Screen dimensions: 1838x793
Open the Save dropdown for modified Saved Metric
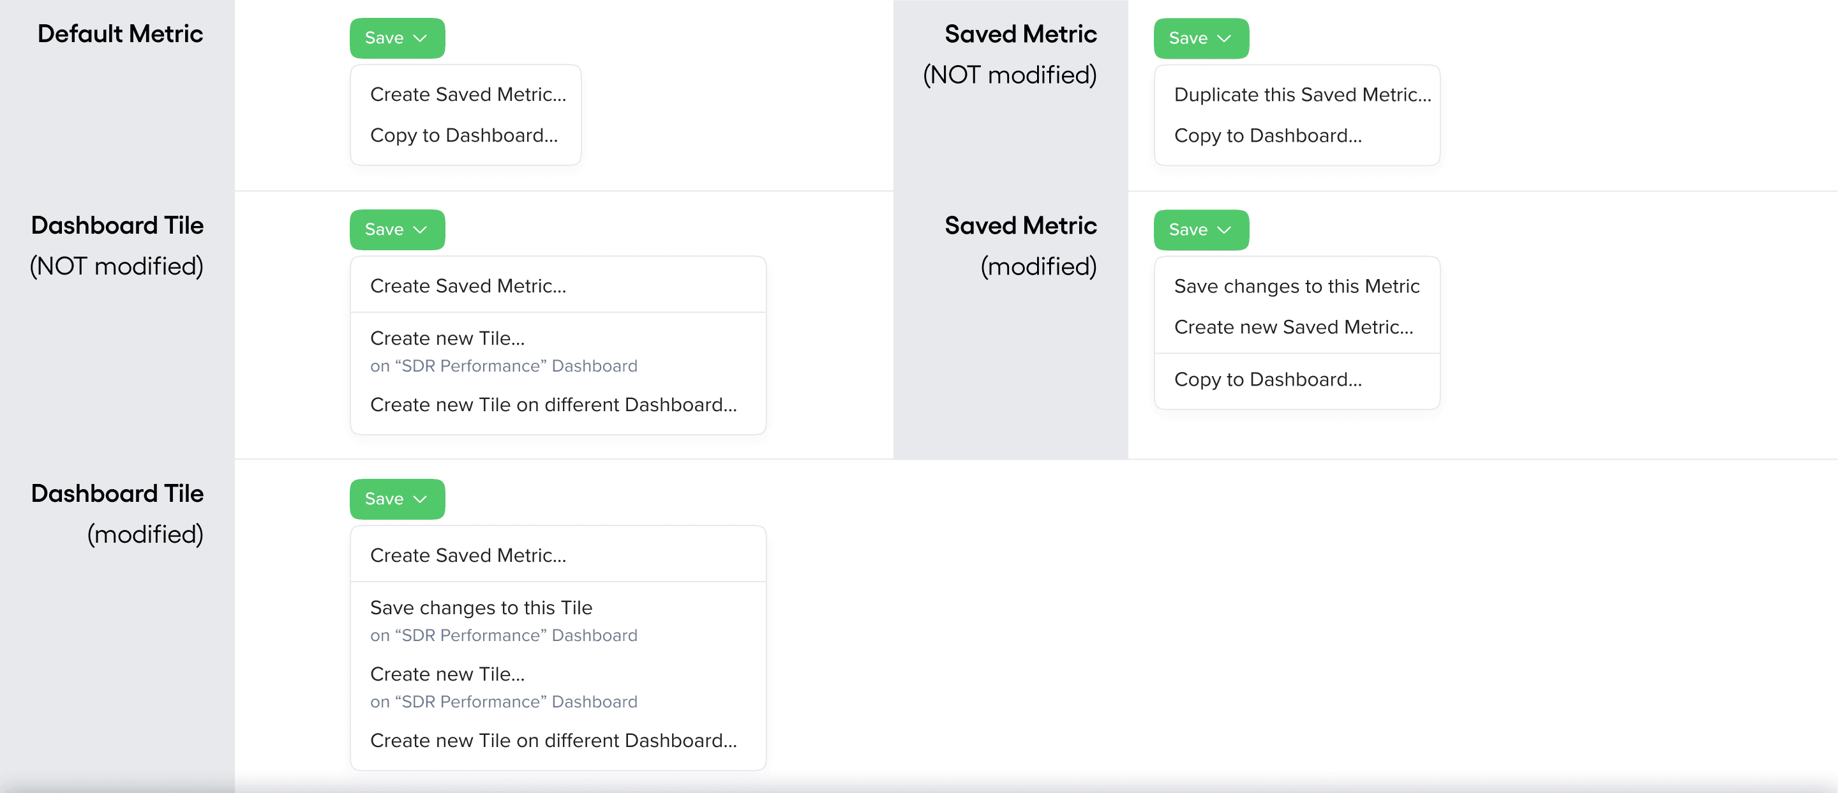(x=1201, y=229)
